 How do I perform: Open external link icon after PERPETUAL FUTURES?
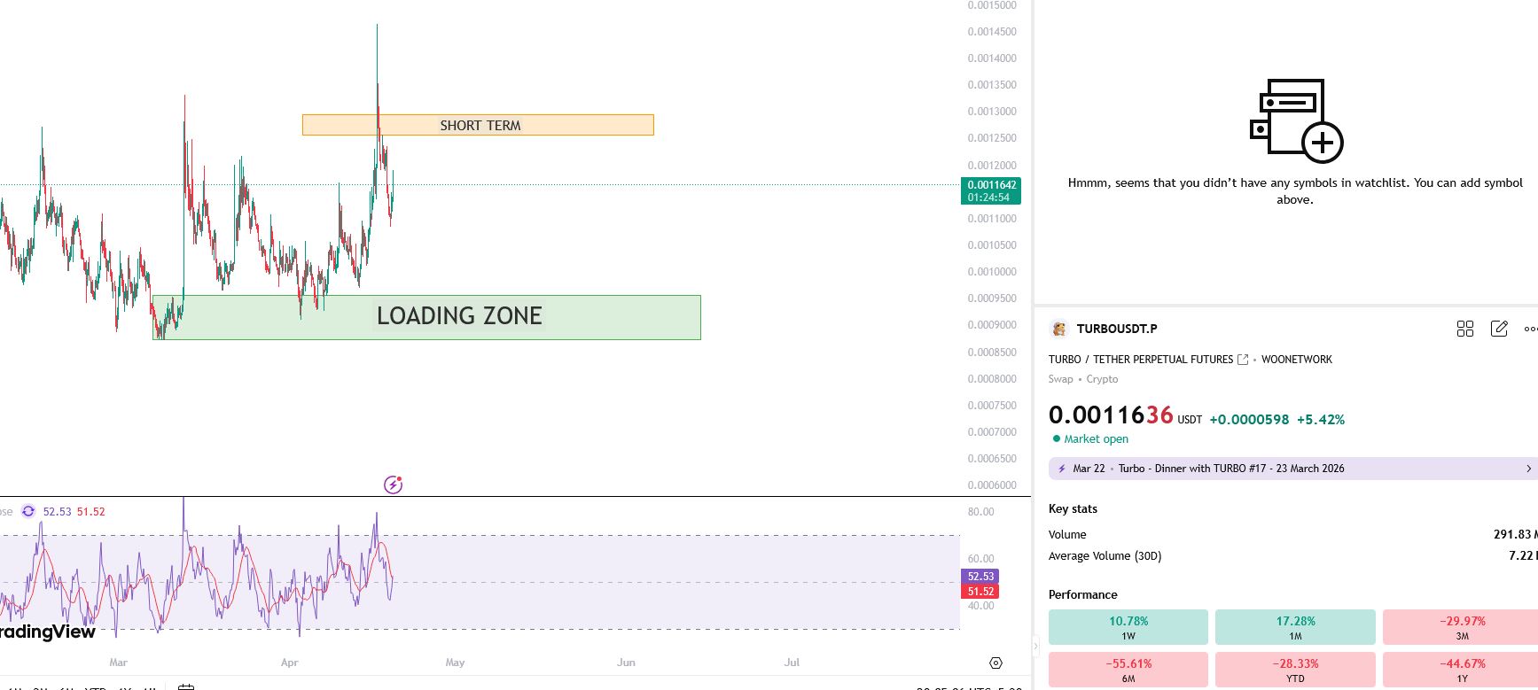click(1243, 360)
